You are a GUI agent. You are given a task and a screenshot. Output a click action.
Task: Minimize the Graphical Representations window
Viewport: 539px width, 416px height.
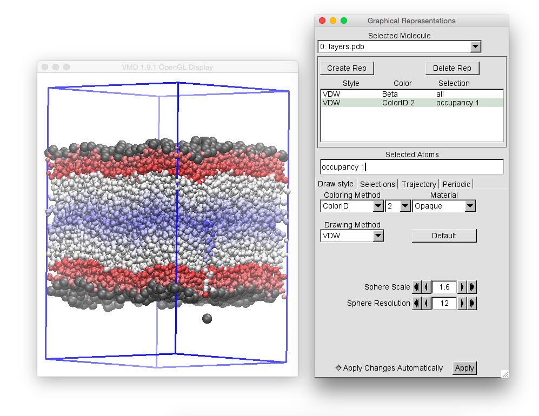[332, 21]
